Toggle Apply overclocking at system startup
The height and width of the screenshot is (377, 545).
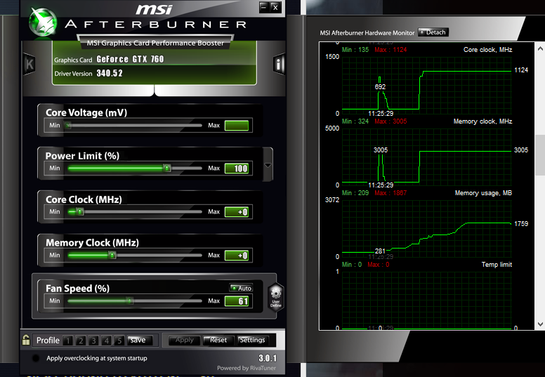35,358
